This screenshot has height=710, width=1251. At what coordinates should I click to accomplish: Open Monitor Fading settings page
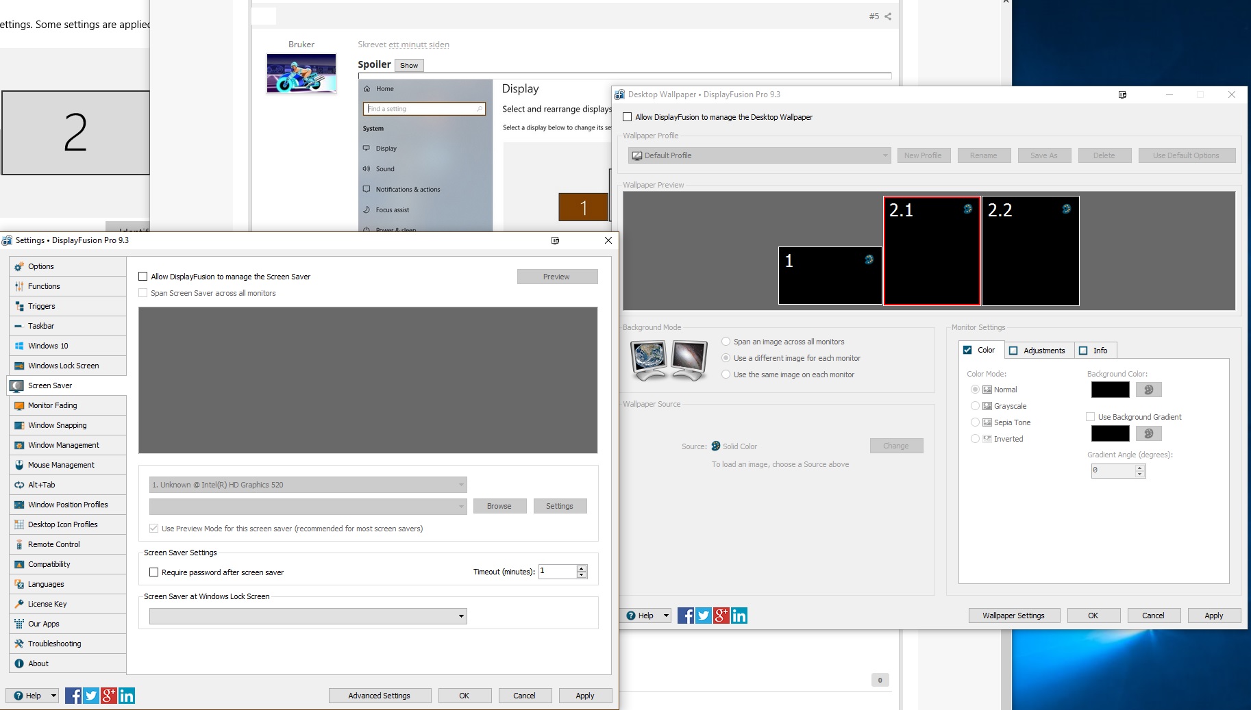68,405
